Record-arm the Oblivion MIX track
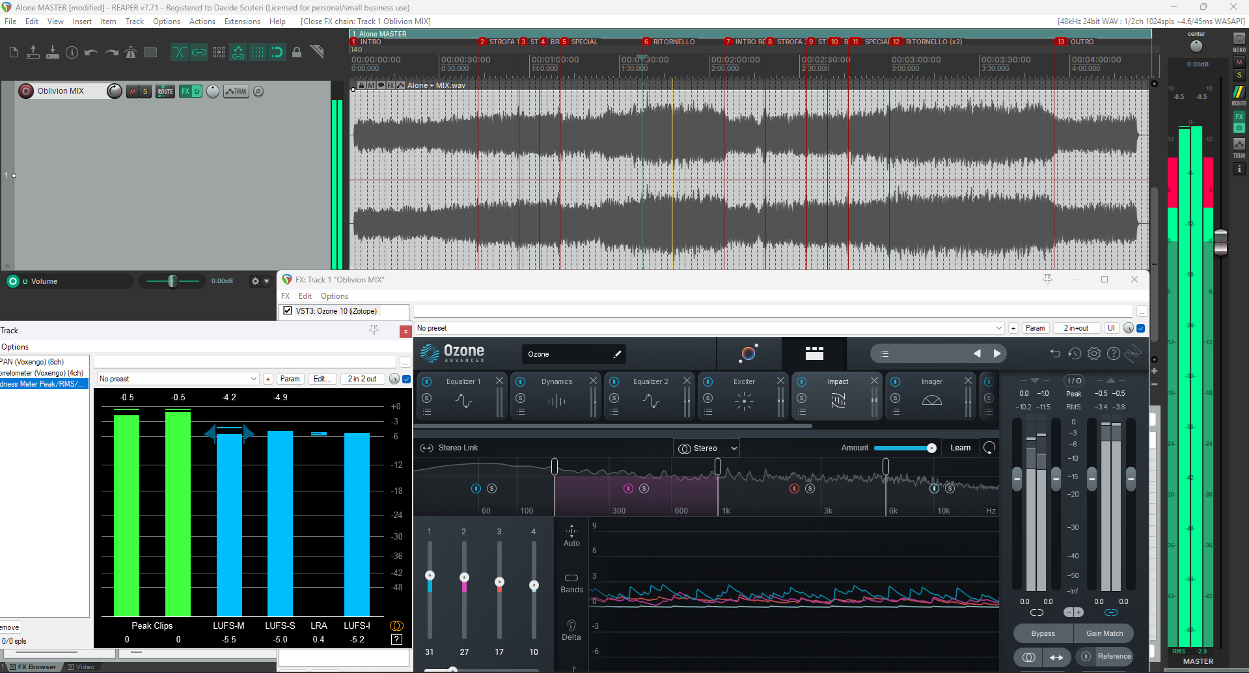 (26, 91)
